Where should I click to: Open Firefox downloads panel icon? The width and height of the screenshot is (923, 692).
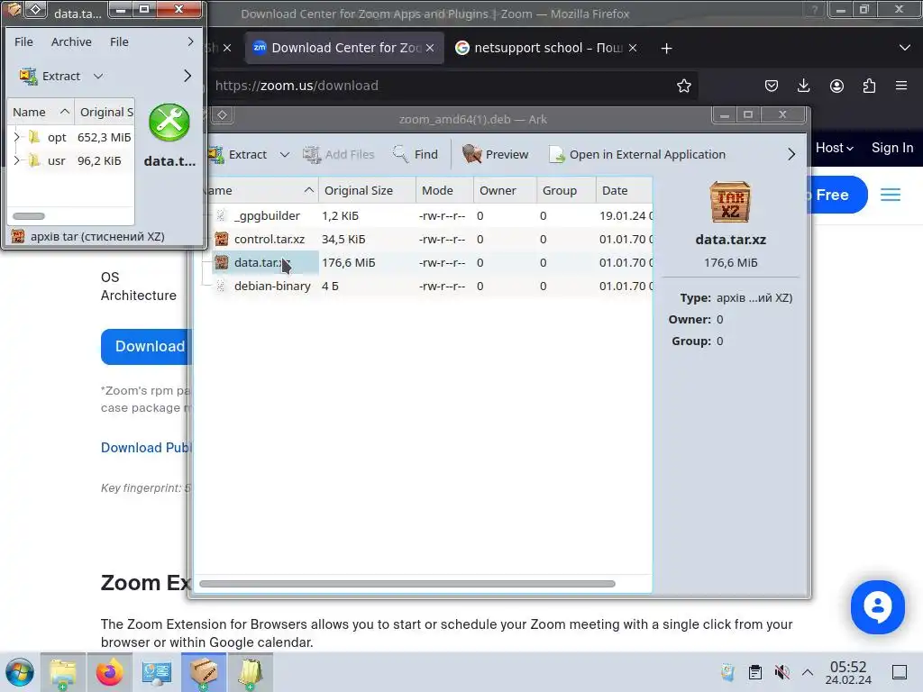[803, 86]
